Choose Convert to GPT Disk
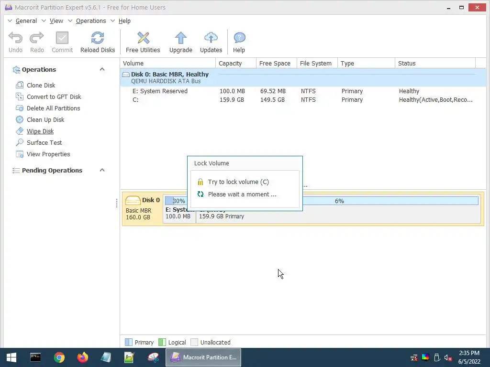The height and width of the screenshot is (367, 490). (x=54, y=97)
